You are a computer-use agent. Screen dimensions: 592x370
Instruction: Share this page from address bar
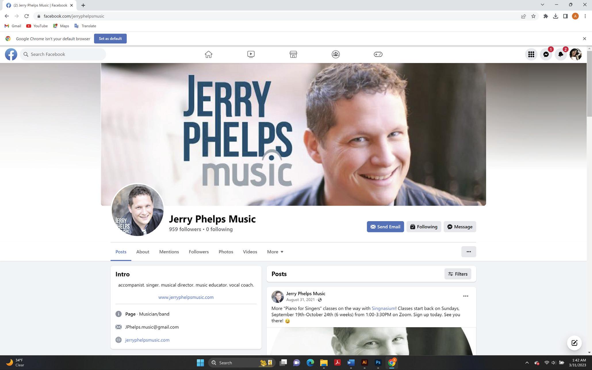click(523, 16)
